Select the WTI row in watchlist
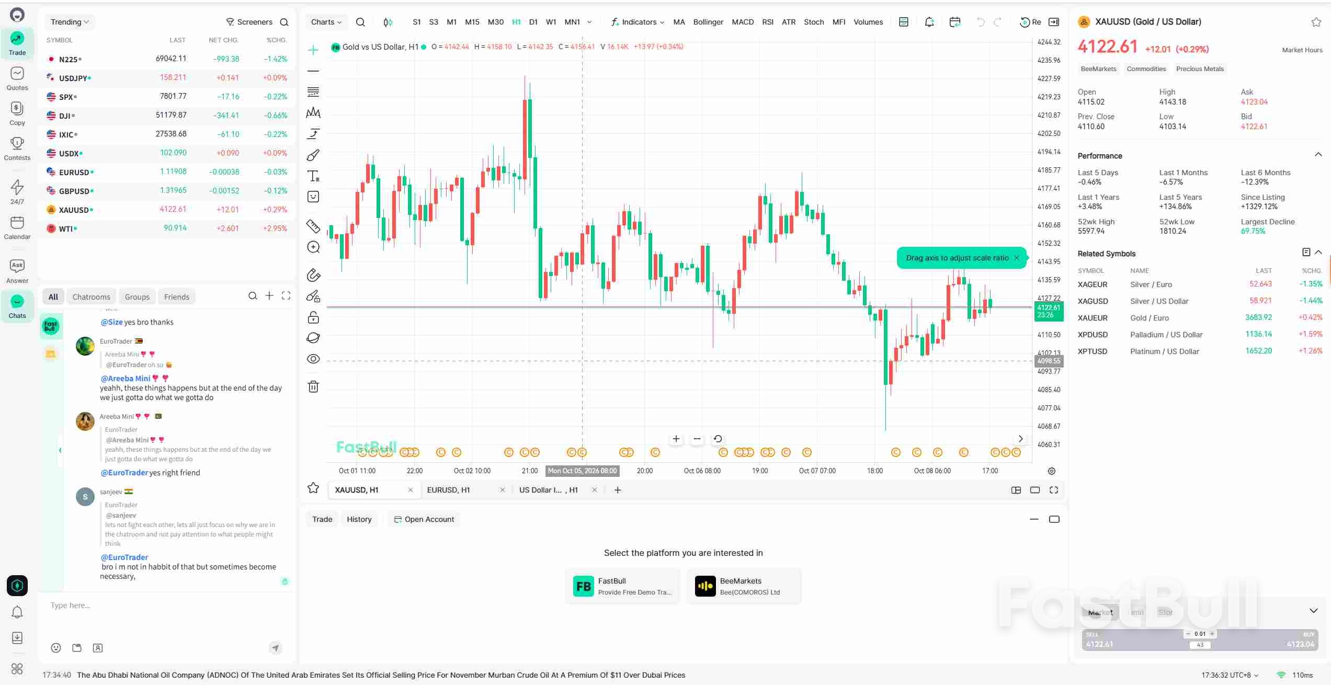Viewport: 1331px width, 685px height. [x=166, y=229]
